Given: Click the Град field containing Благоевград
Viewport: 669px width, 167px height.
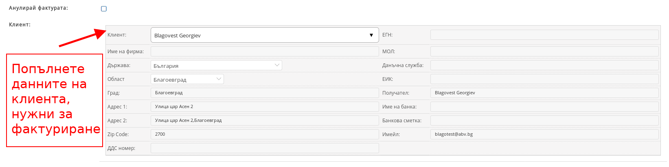Looking at the screenshot, I should 265,93.
